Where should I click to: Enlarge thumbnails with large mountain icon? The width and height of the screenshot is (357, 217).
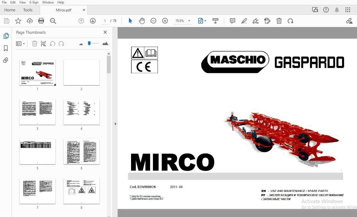click(x=105, y=44)
